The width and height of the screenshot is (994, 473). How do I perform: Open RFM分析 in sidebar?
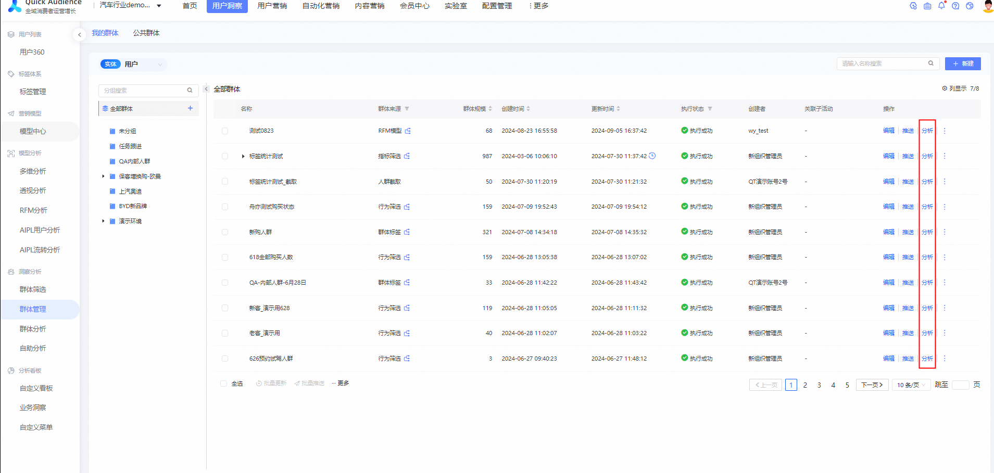pyautogui.click(x=33, y=210)
